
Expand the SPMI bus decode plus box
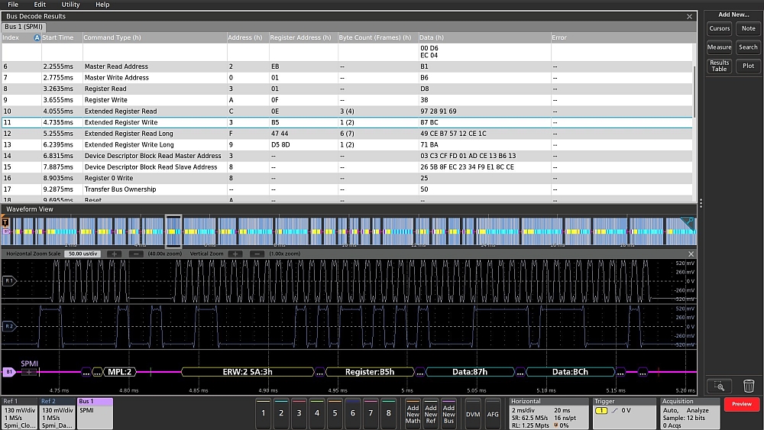coord(29,372)
